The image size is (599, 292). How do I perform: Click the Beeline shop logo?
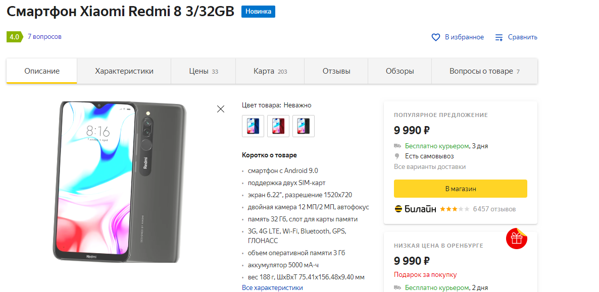pos(415,209)
